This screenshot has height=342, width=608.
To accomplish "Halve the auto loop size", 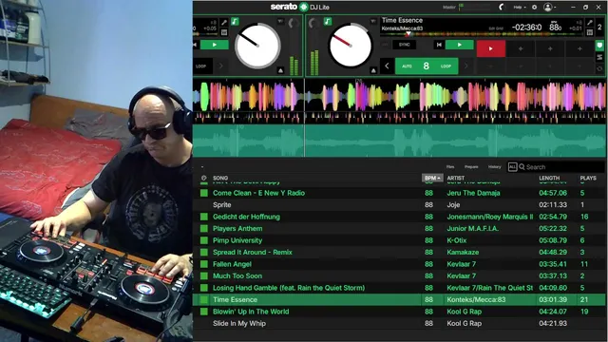I will click(387, 66).
